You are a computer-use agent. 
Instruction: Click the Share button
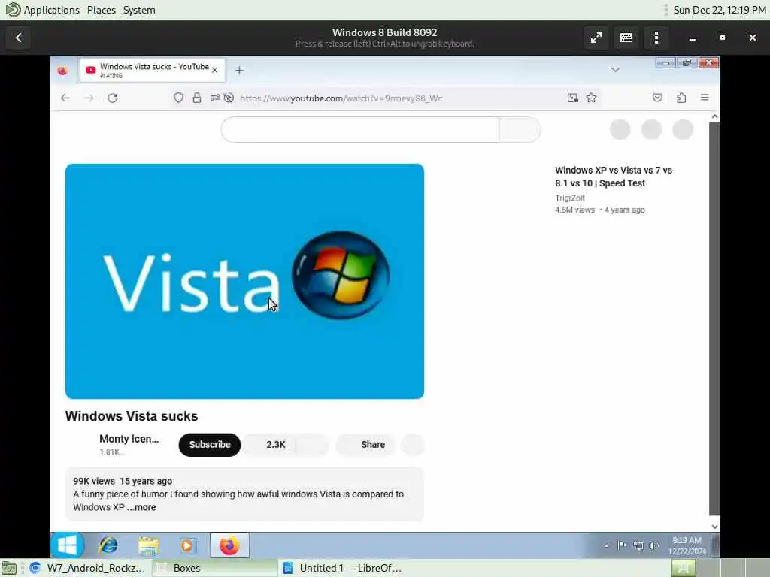[x=366, y=445]
